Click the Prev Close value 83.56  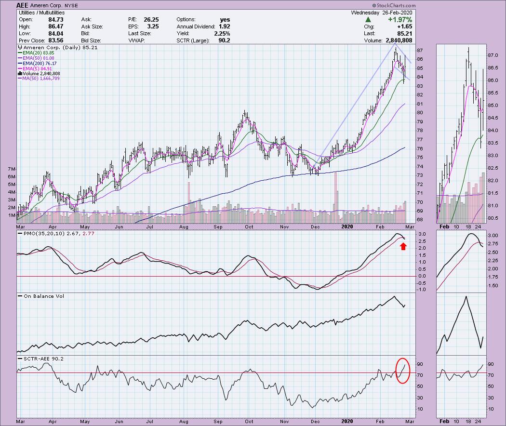[55, 40]
